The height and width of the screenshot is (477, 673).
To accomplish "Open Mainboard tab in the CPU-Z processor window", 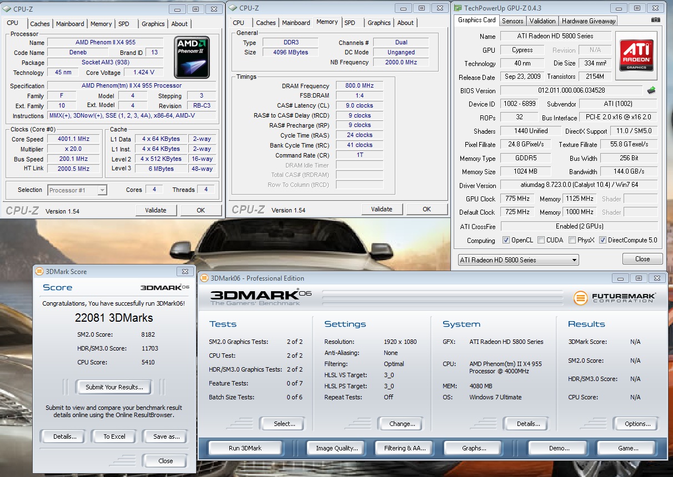I will coord(70,24).
